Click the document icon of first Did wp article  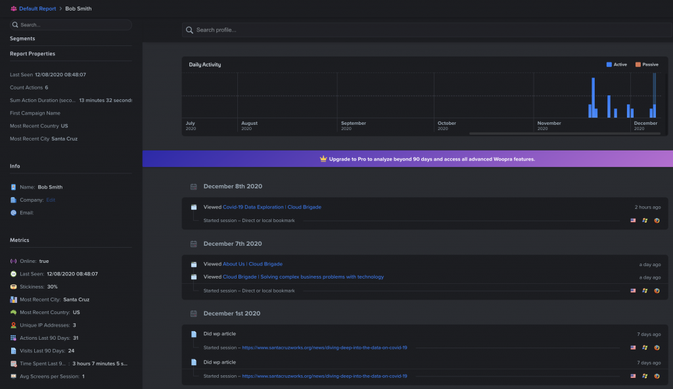194,334
